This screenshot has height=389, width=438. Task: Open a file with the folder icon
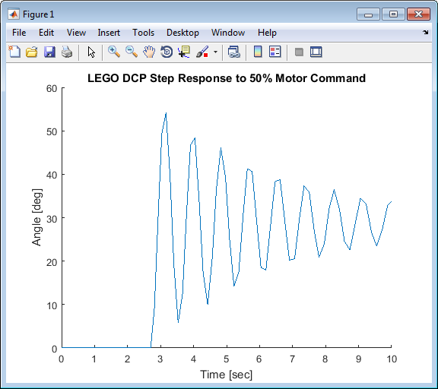(32, 52)
